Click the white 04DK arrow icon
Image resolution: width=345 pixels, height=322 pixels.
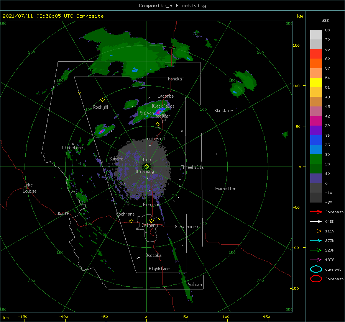pos(316,221)
